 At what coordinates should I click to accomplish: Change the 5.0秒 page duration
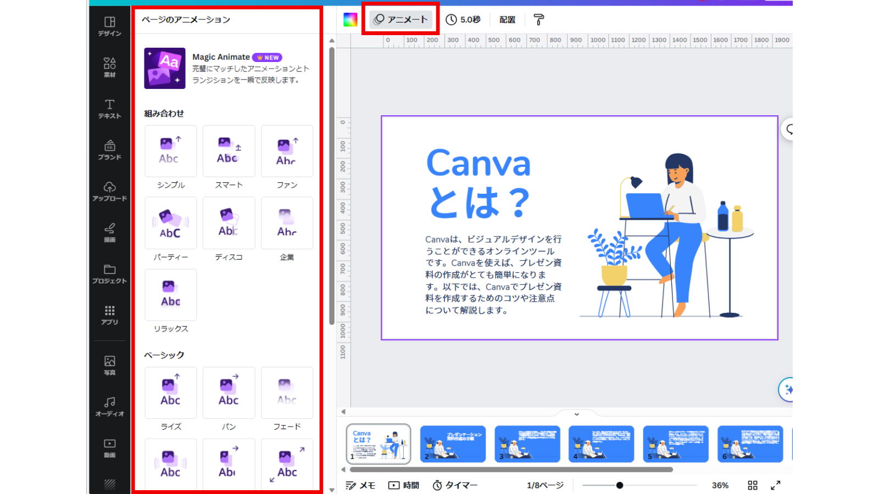pyautogui.click(x=463, y=20)
